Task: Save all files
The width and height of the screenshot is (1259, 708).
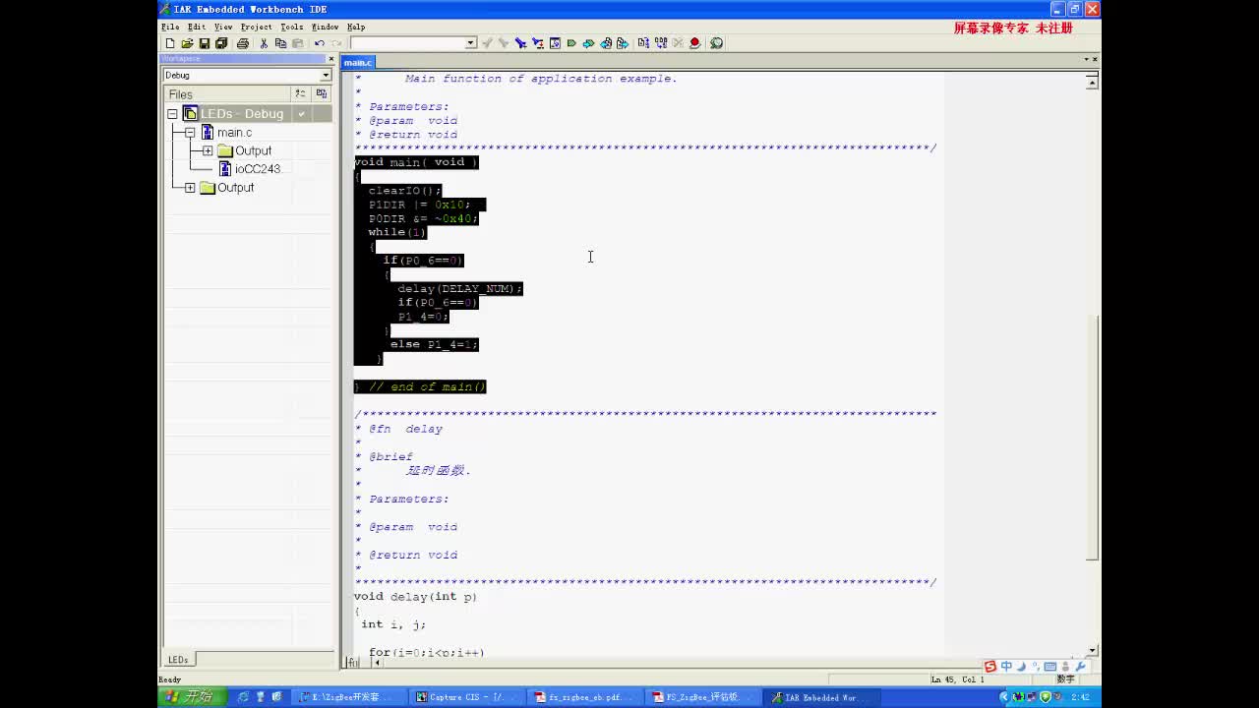Action: coord(222,43)
